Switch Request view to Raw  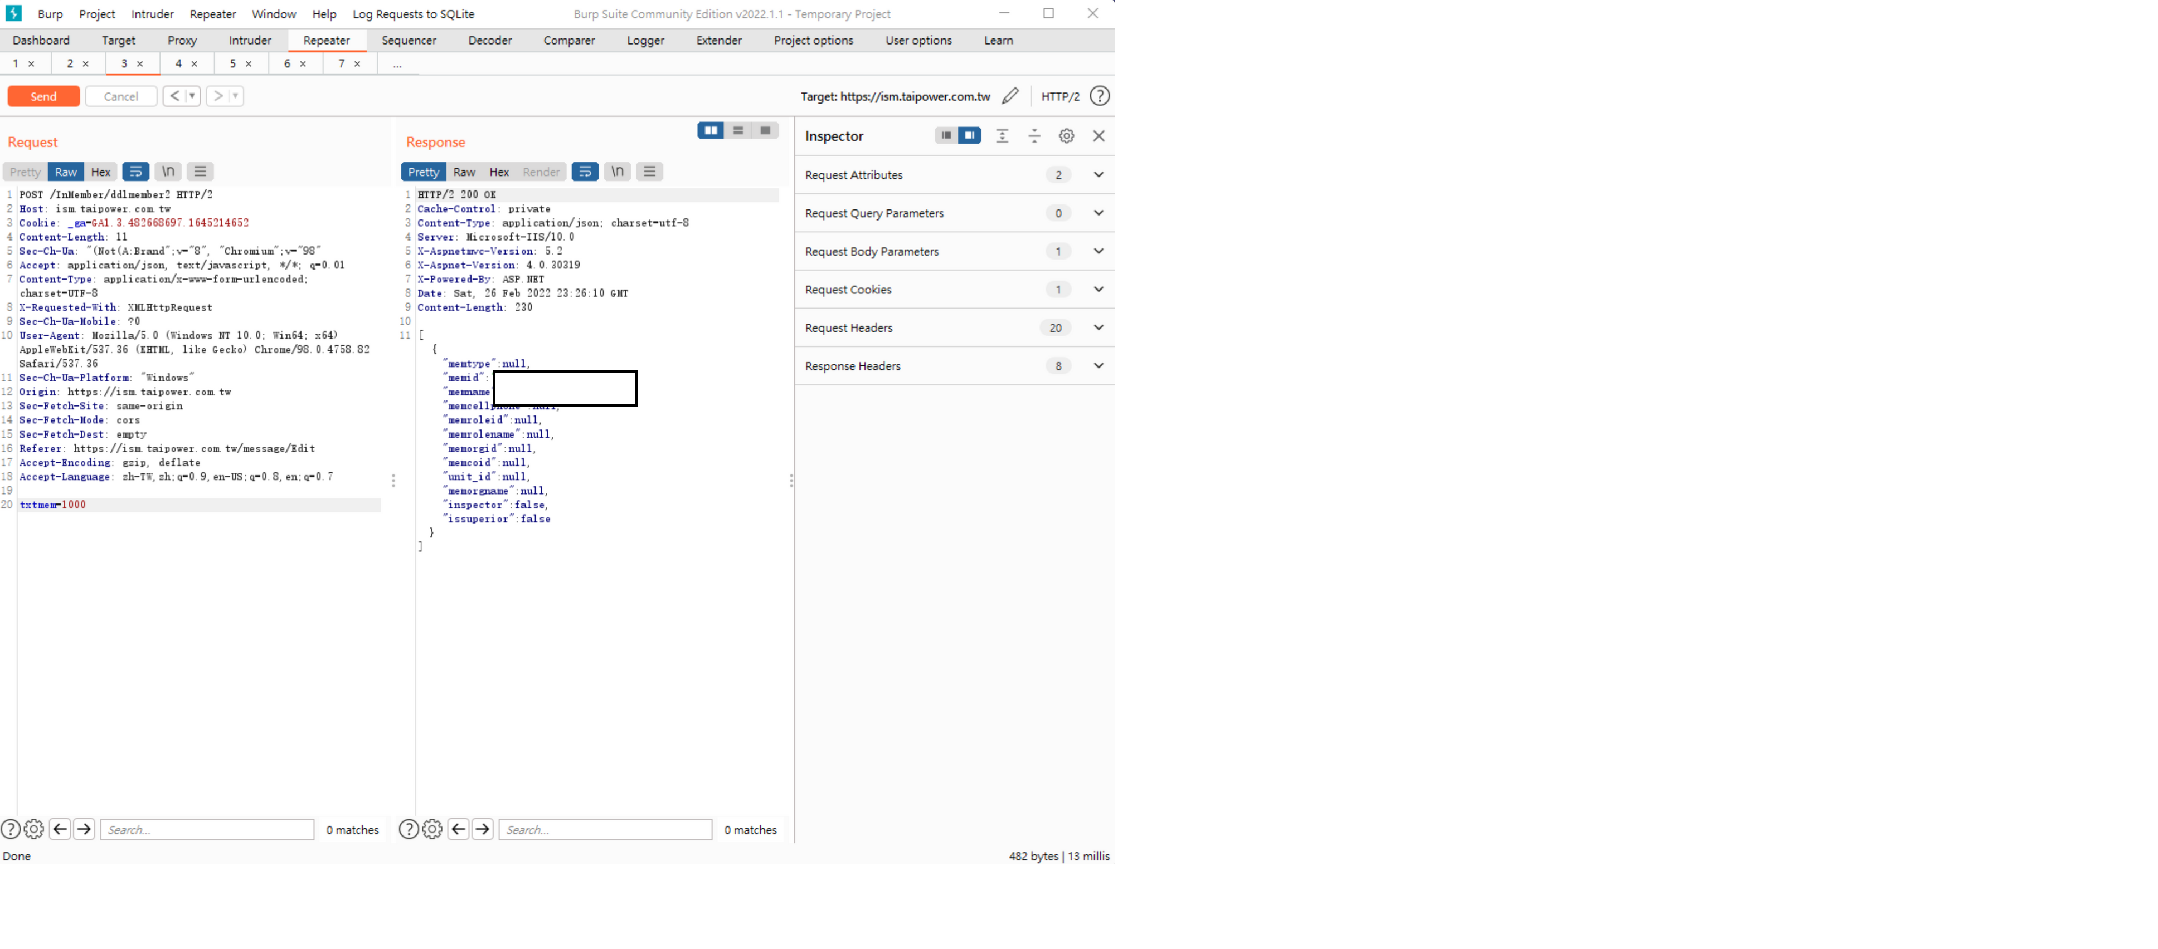66,172
